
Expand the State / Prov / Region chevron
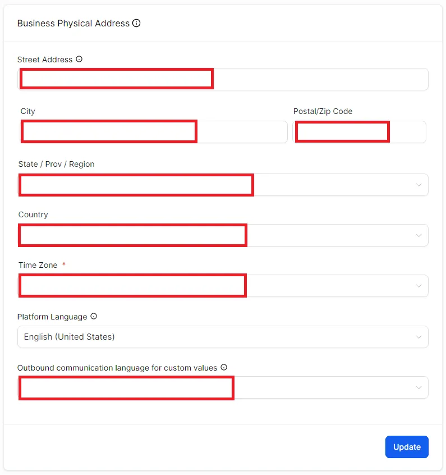point(419,185)
